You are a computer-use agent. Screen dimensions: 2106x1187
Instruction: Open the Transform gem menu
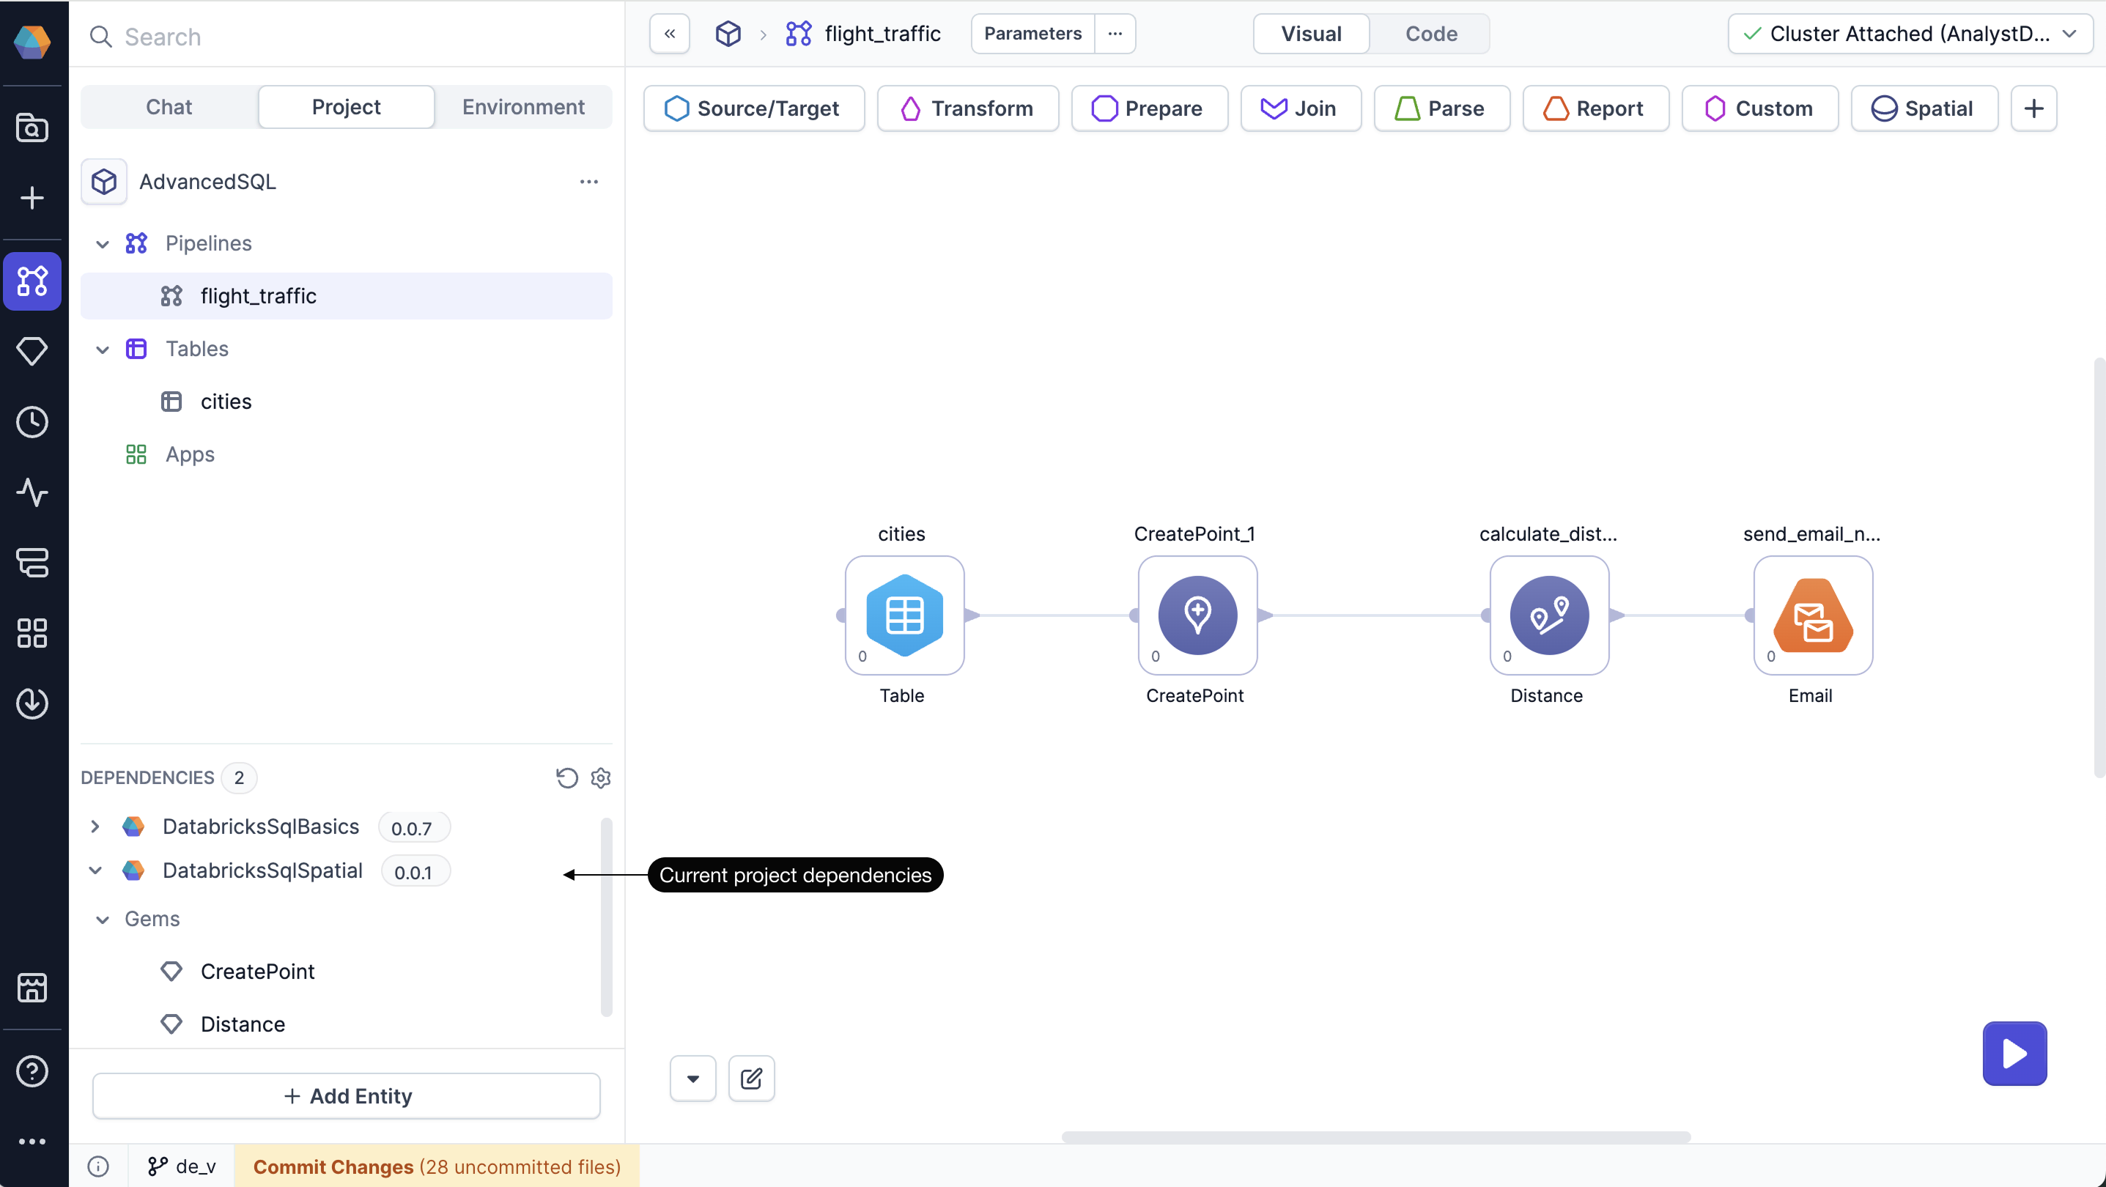pyautogui.click(x=967, y=108)
